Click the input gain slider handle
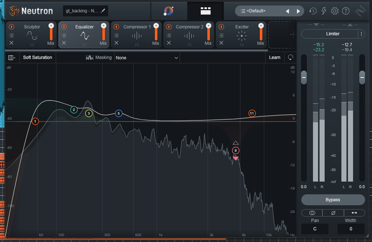This screenshot has width=372, height=242. click(x=304, y=78)
